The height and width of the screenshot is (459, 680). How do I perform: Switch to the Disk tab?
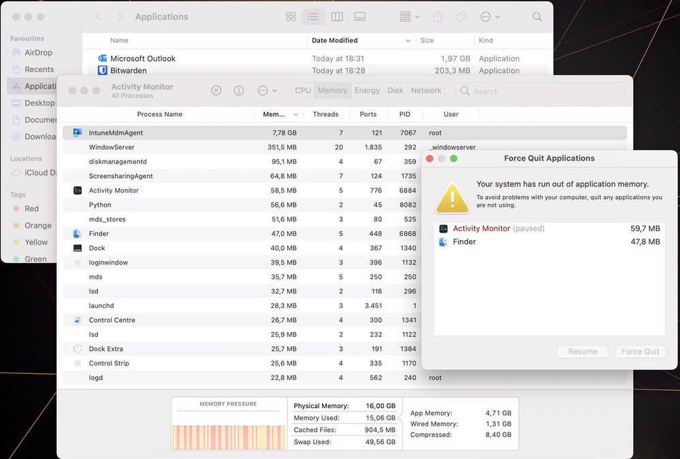click(x=395, y=90)
